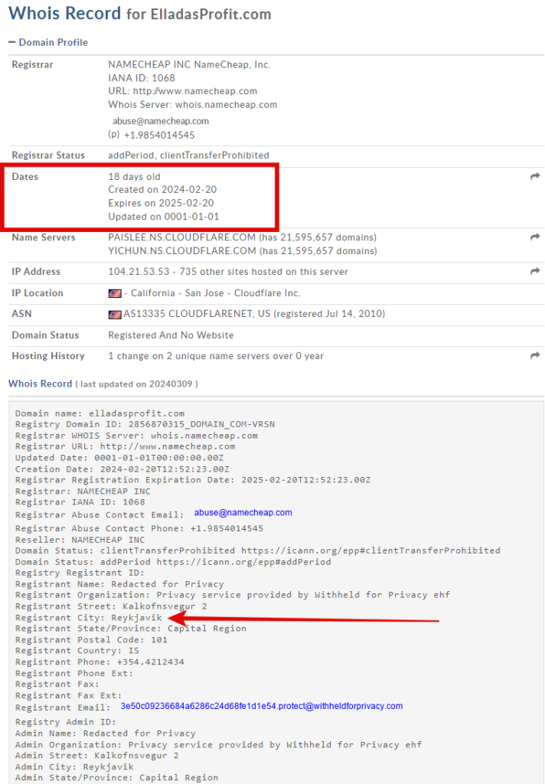
Task: Click US flag icon in IP Location row
Action: 115,293
